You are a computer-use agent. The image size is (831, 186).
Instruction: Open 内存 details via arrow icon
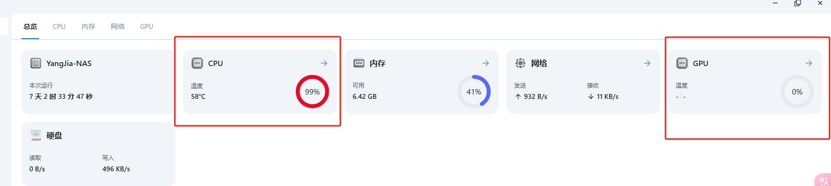[x=486, y=63]
